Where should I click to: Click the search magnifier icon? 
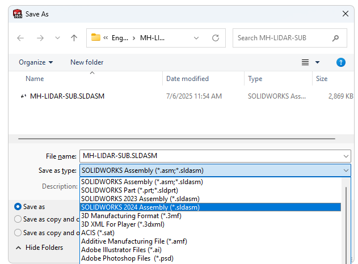click(x=336, y=38)
